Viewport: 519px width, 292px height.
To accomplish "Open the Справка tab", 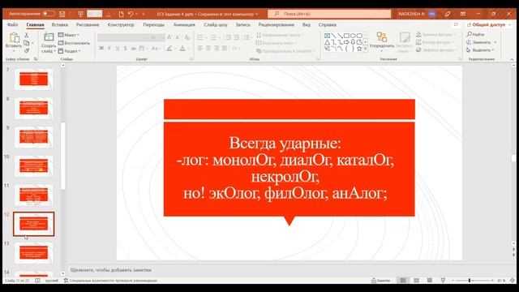I will tap(328, 25).
